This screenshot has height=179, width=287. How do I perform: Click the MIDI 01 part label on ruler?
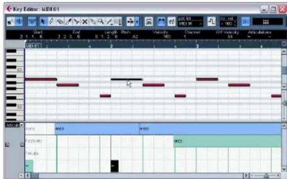[x=33, y=46]
